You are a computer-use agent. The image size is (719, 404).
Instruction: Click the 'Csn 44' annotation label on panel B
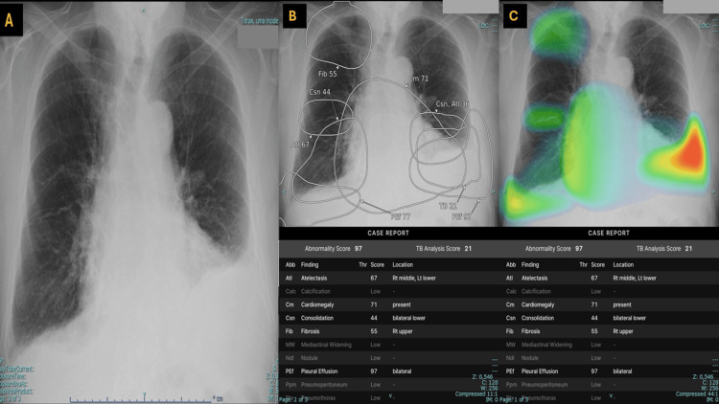click(x=319, y=92)
